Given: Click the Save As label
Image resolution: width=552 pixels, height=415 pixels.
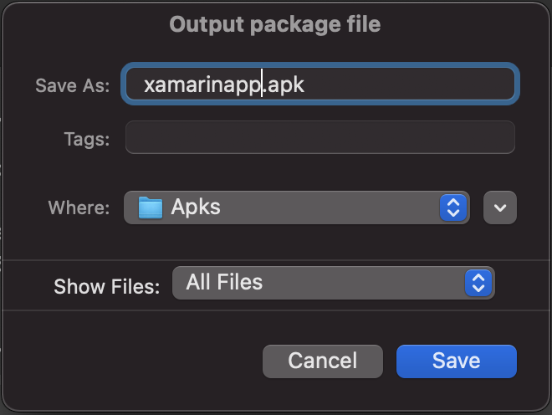Looking at the screenshot, I should (73, 85).
